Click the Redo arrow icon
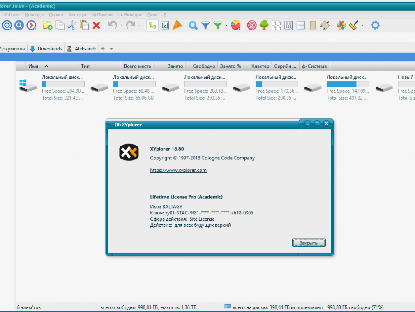The image size is (415, 312). pyautogui.click(x=131, y=25)
